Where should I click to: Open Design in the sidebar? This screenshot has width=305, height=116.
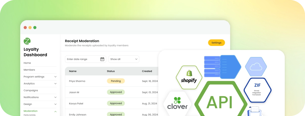click(x=28, y=104)
